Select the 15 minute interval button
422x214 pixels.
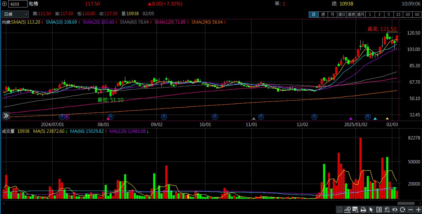398,14
